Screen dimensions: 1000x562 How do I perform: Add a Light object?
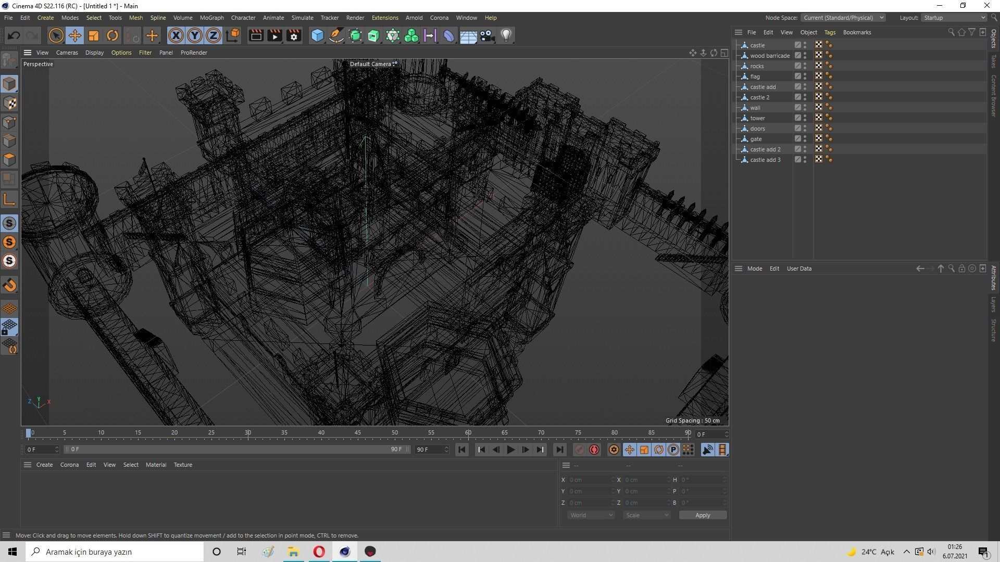[506, 35]
